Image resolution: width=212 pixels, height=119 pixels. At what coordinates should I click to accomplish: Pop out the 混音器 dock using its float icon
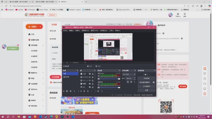click(x=120, y=71)
